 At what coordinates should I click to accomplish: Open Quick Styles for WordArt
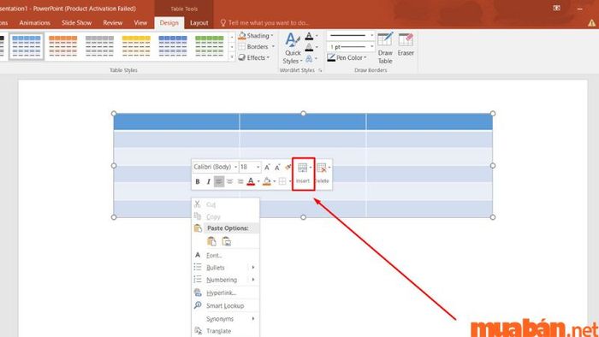coord(293,49)
